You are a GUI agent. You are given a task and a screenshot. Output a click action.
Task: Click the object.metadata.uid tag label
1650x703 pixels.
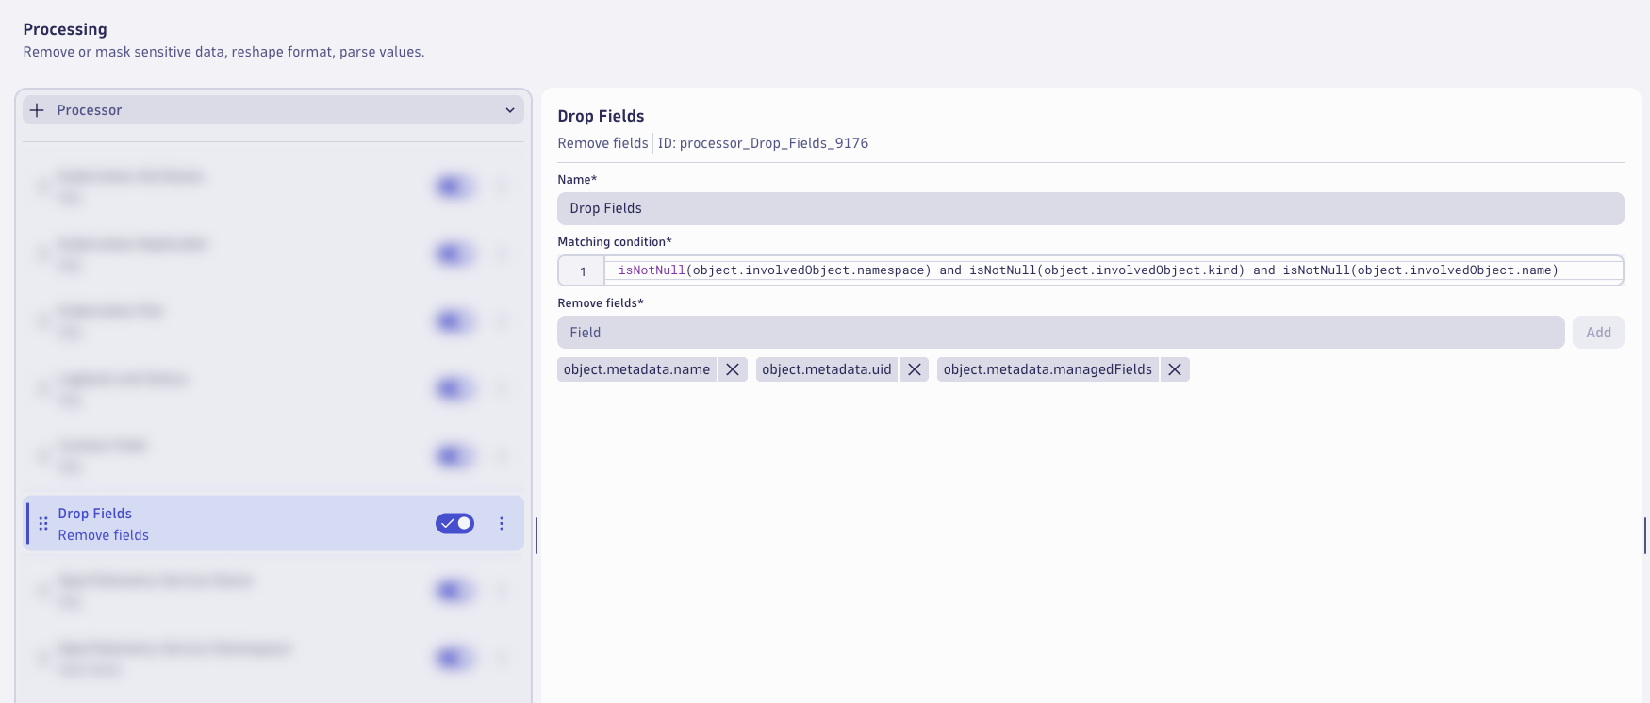pos(827,369)
